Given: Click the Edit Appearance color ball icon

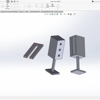Looking at the screenshot, I should [68, 14].
